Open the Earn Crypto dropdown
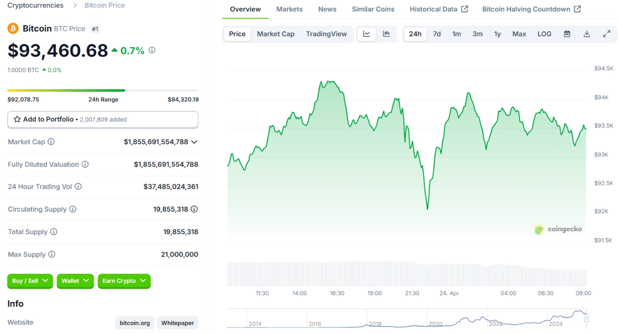 tap(124, 281)
